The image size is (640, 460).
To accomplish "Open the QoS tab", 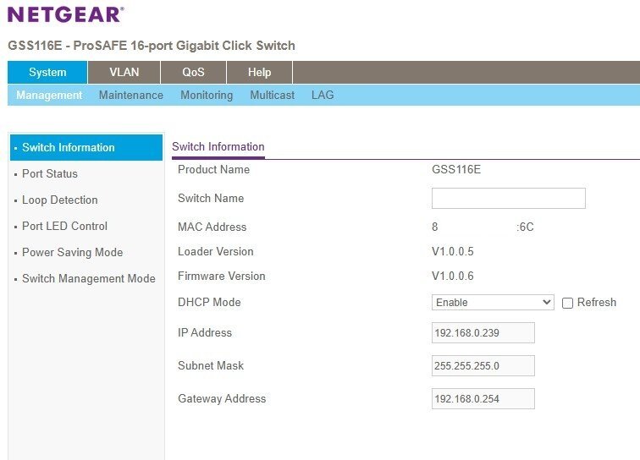I will click(193, 72).
